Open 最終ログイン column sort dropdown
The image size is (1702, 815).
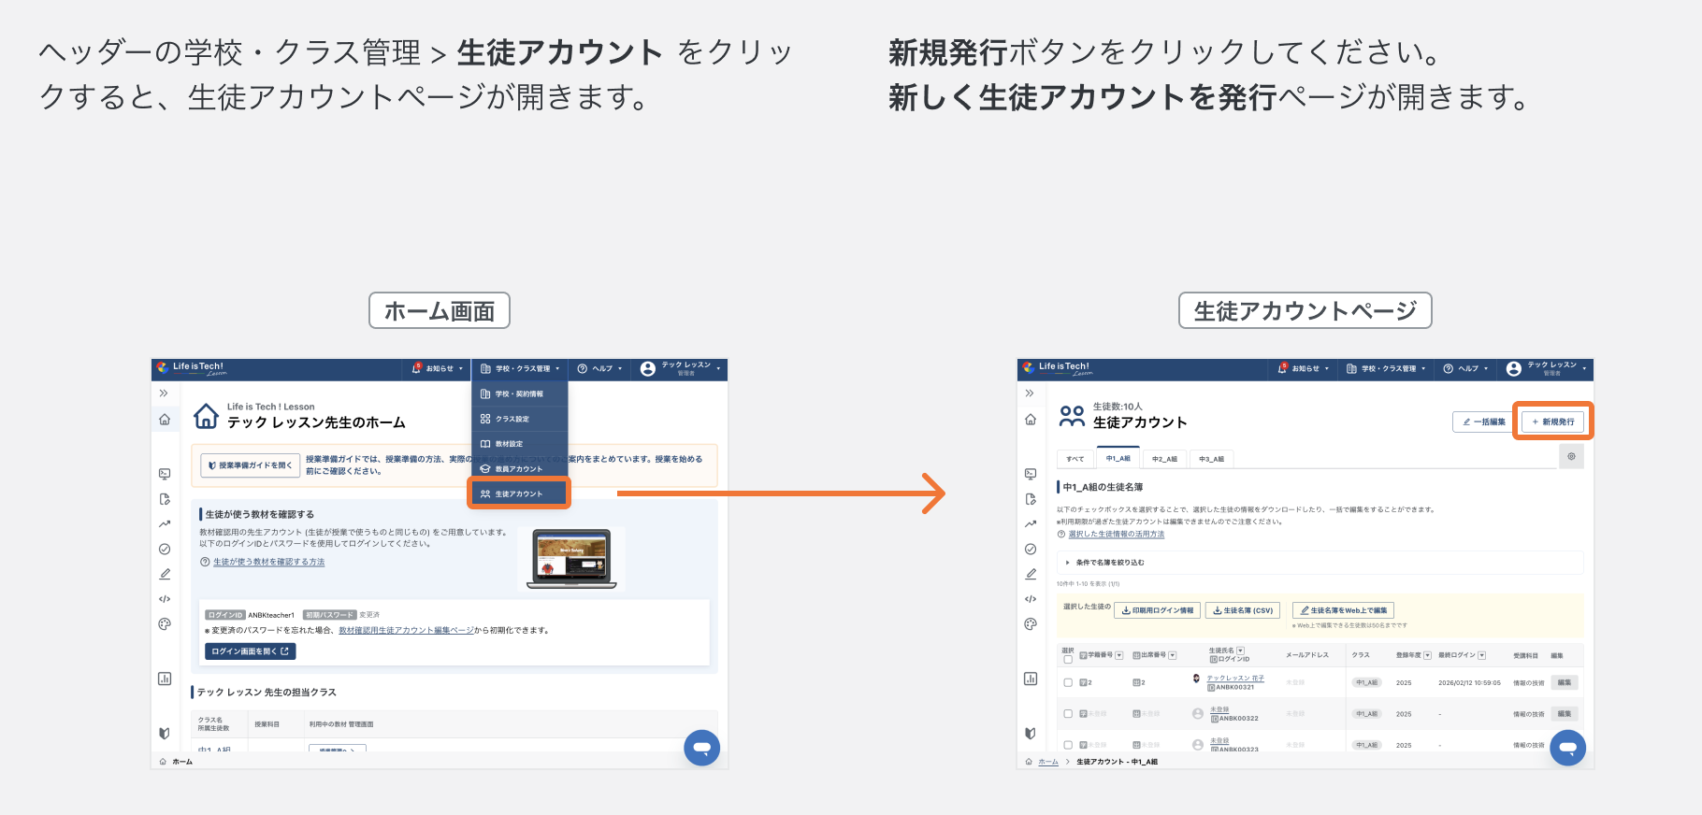coord(1482,655)
